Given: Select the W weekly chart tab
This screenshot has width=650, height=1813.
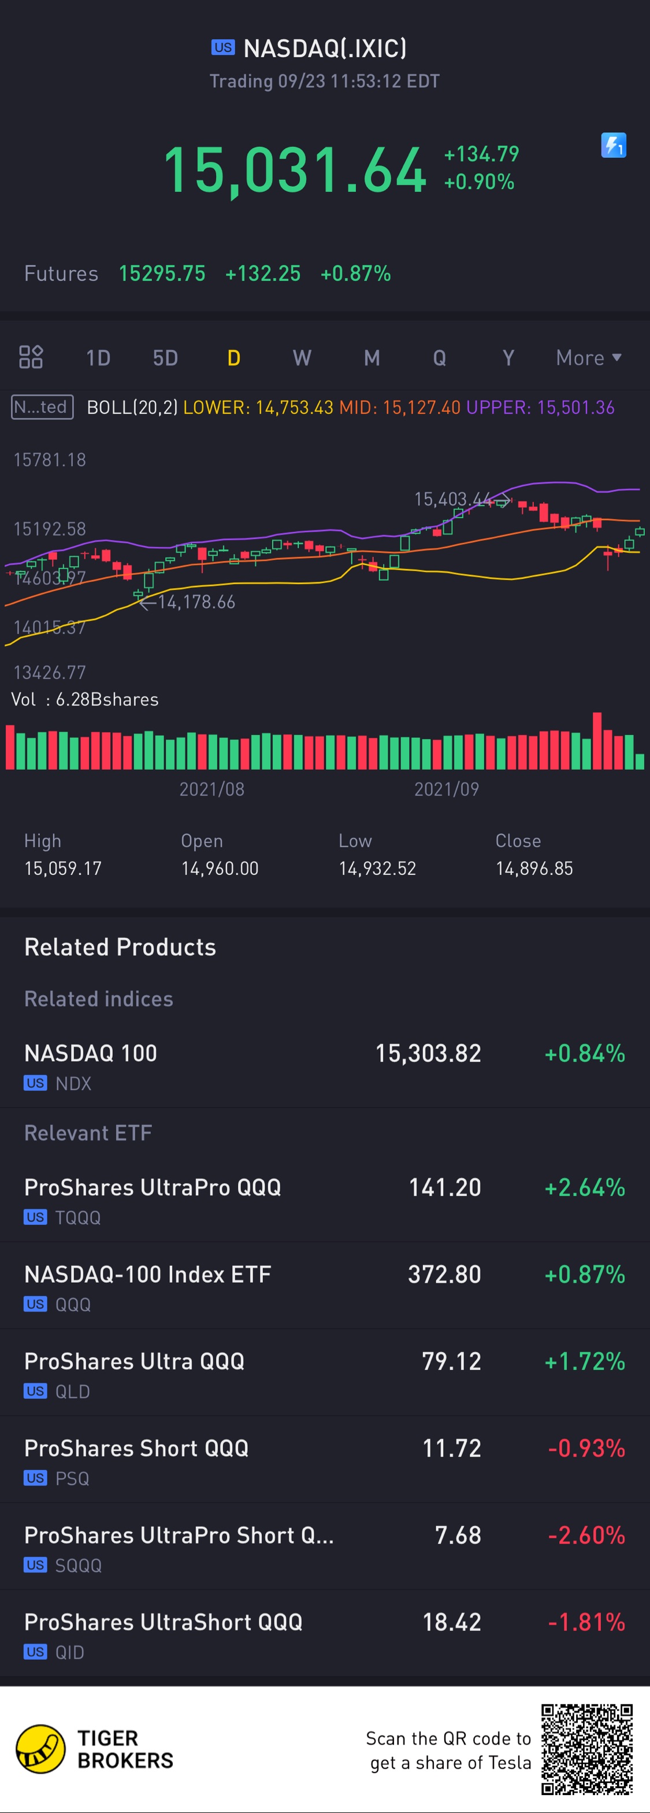Looking at the screenshot, I should pyautogui.click(x=302, y=357).
